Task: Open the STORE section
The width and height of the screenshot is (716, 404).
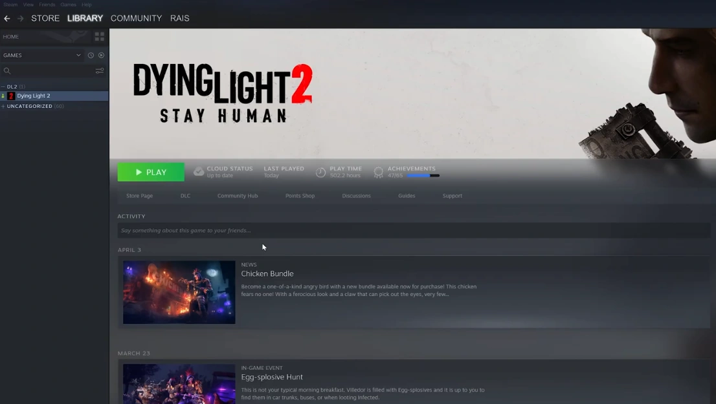Action: [45, 18]
